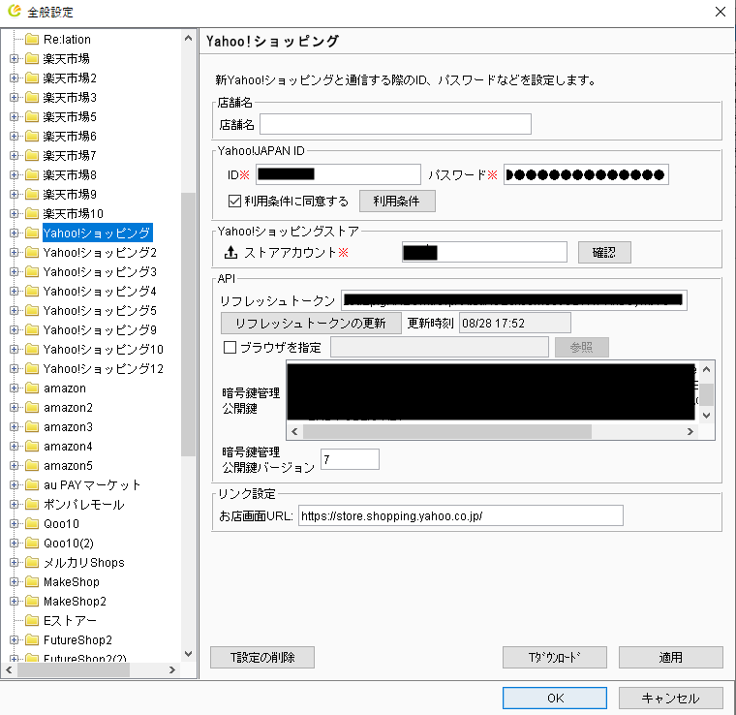
Task: Click the 全般設定 app icon in title bar
Action: tap(15, 11)
